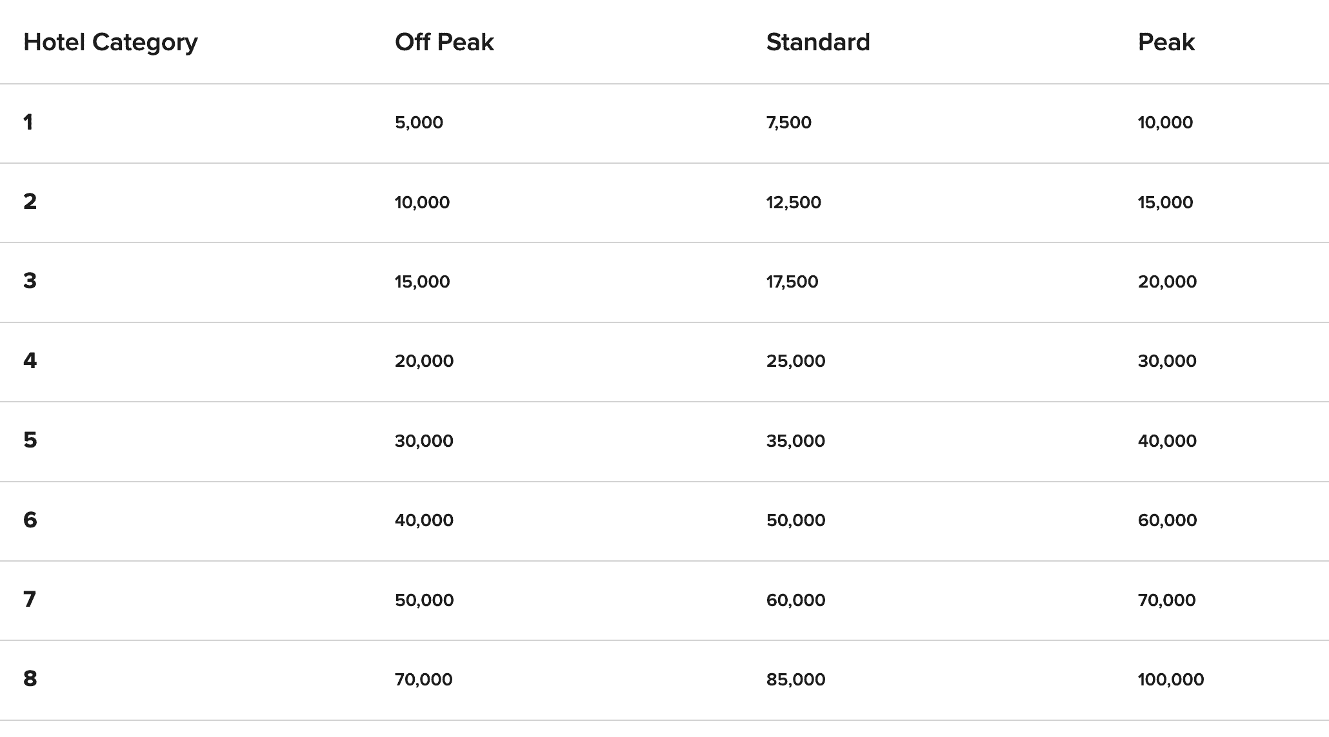Screen dimensions: 1329x737
Task: Select hotel category 8 row label
Action: (x=30, y=679)
